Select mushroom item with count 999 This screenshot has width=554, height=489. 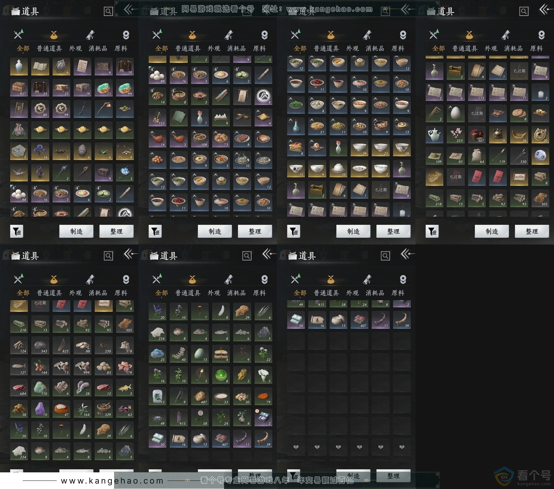82,366
